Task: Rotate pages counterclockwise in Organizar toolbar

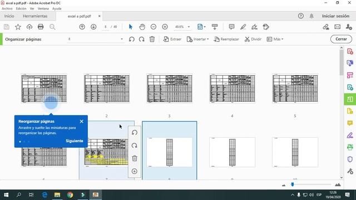Action: tap(132, 39)
